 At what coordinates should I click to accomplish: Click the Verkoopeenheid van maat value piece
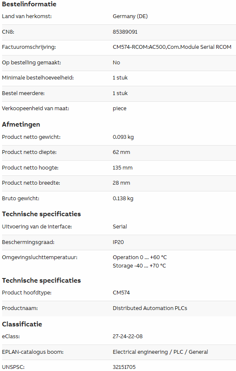point(119,109)
